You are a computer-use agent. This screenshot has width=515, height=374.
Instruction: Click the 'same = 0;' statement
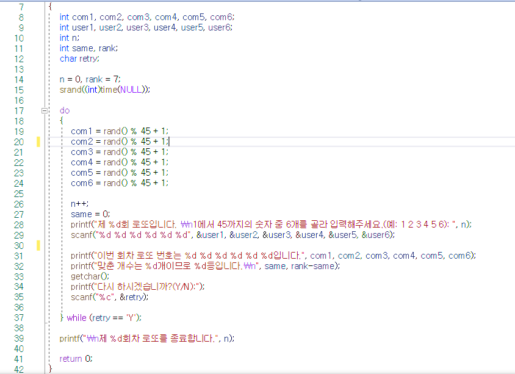[x=90, y=214]
